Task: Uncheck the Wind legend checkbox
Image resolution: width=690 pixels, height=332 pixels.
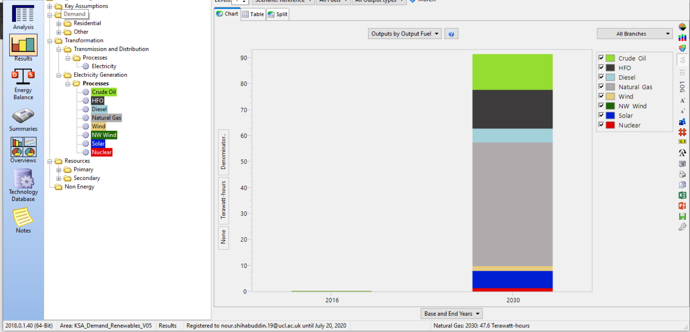Action: coord(601,96)
